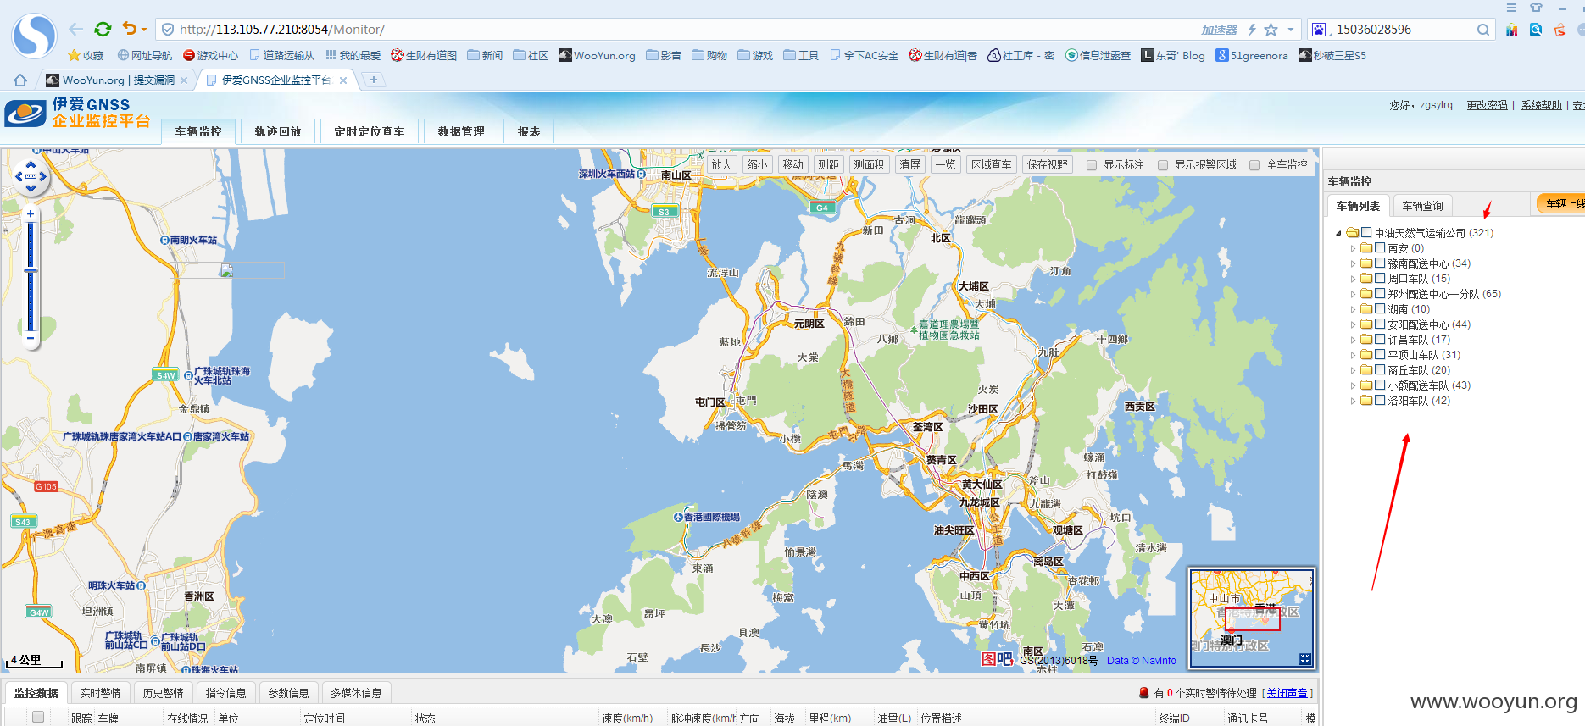Viewport: 1585px width, 726px height.
Task: Switch to the 轨迹回放 tab
Action: 278,131
